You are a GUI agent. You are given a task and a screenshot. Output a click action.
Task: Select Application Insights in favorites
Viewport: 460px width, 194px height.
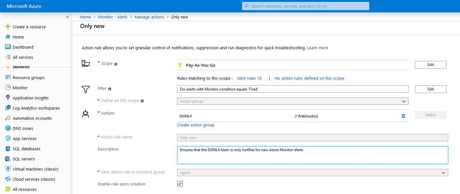pyautogui.click(x=31, y=98)
